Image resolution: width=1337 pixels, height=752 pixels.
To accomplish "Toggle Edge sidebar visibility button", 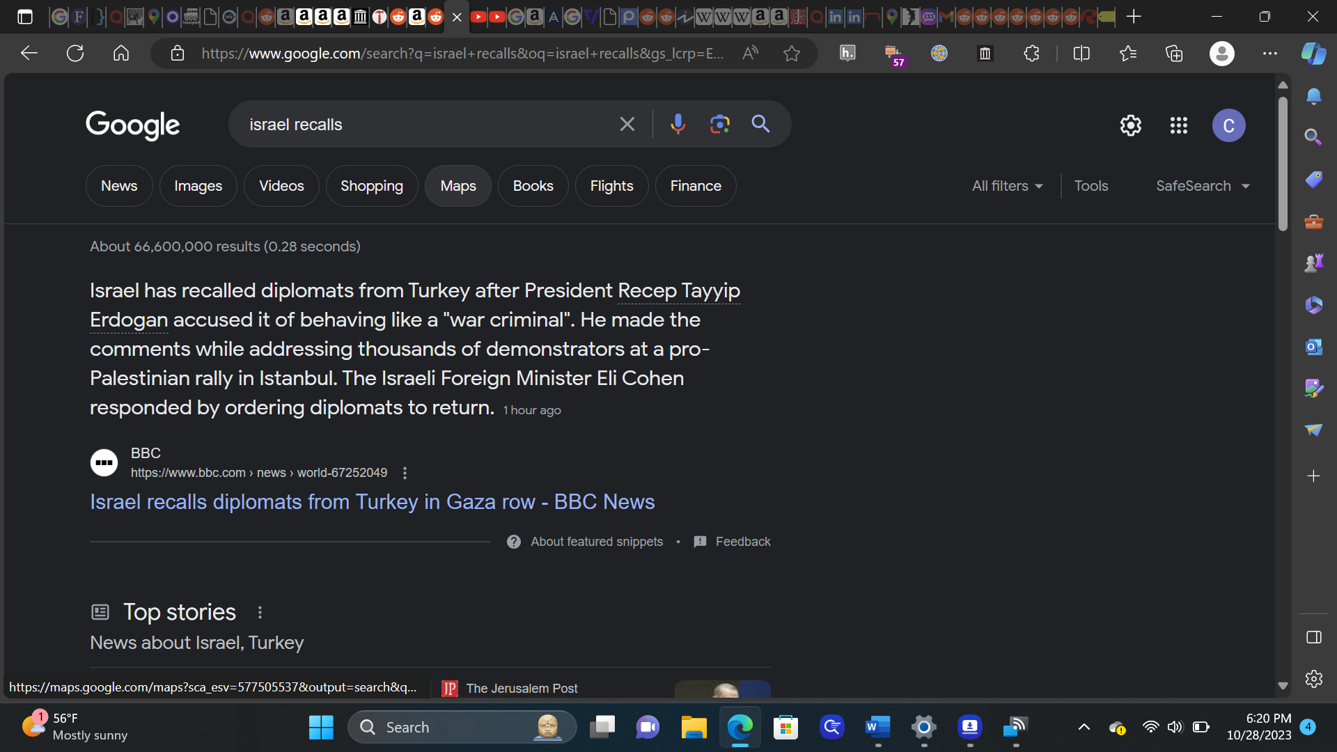I will [x=1313, y=637].
